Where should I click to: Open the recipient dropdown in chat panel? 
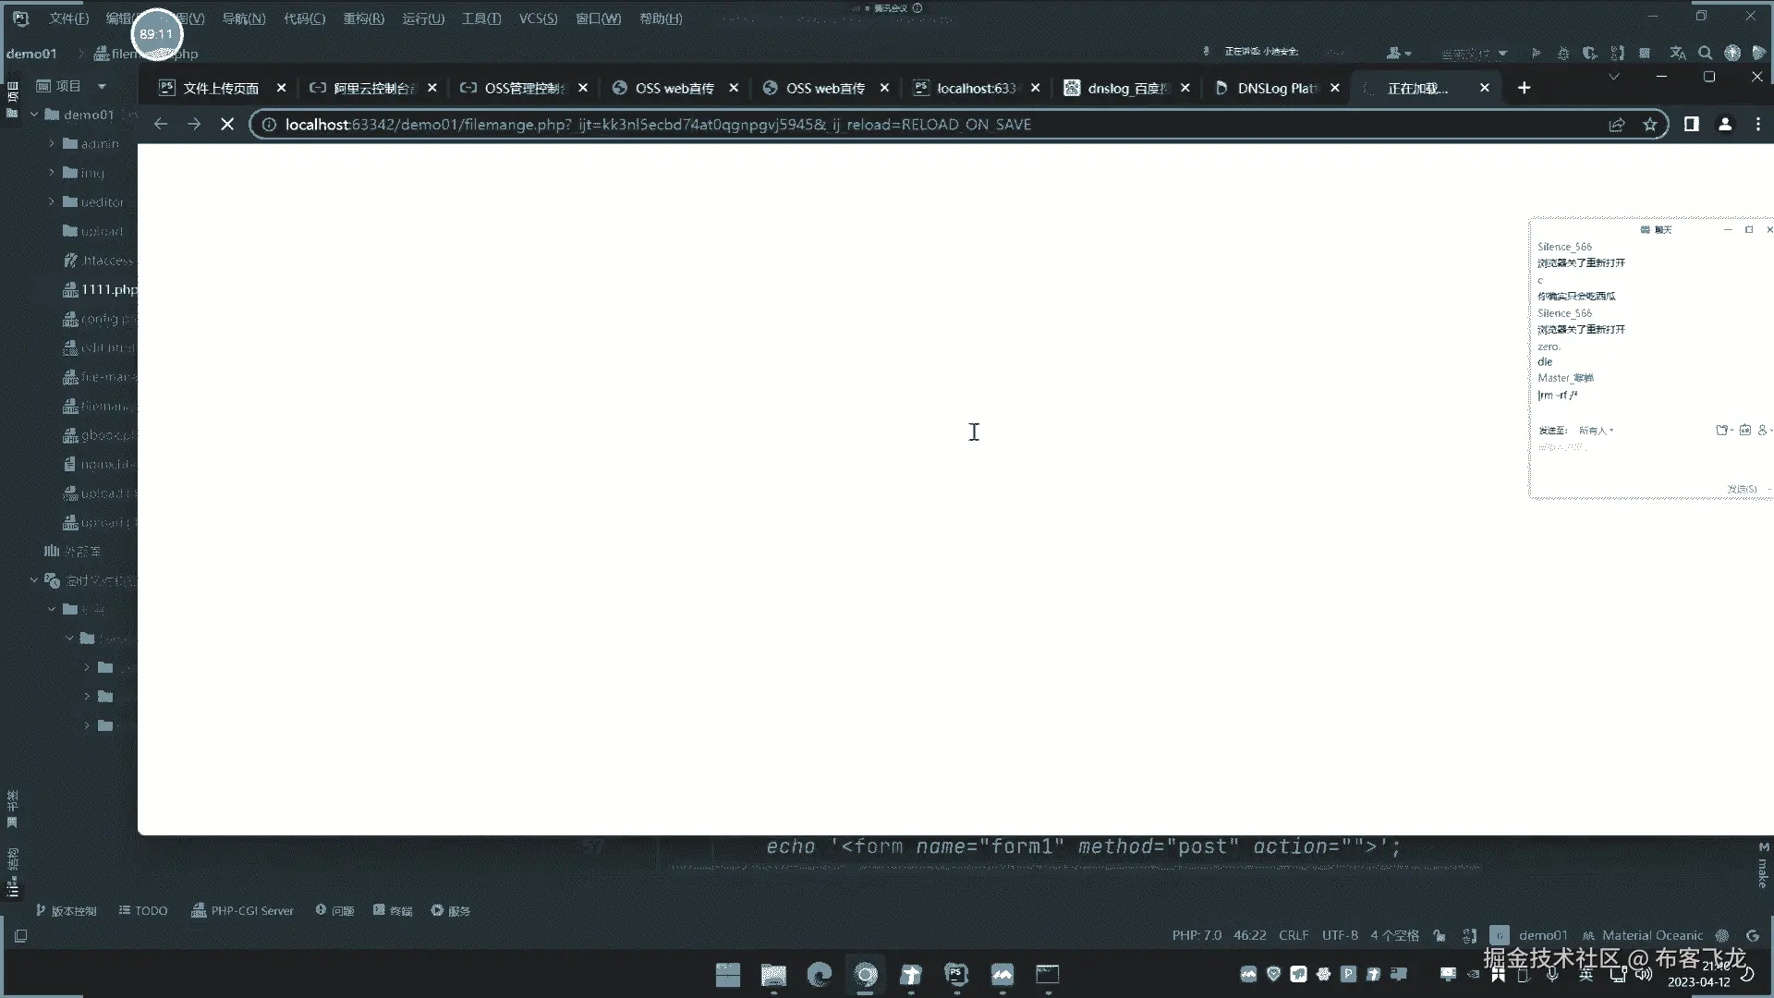1597,431
